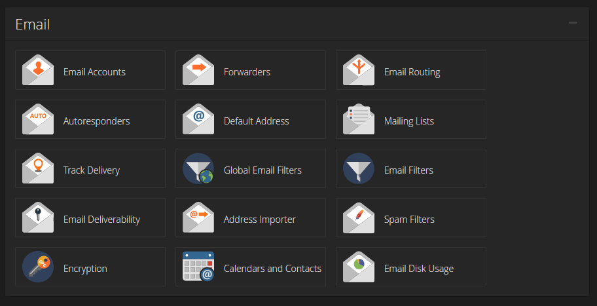Click the Forwarders arrow envelope icon
This screenshot has width=597, height=306.
click(x=198, y=70)
